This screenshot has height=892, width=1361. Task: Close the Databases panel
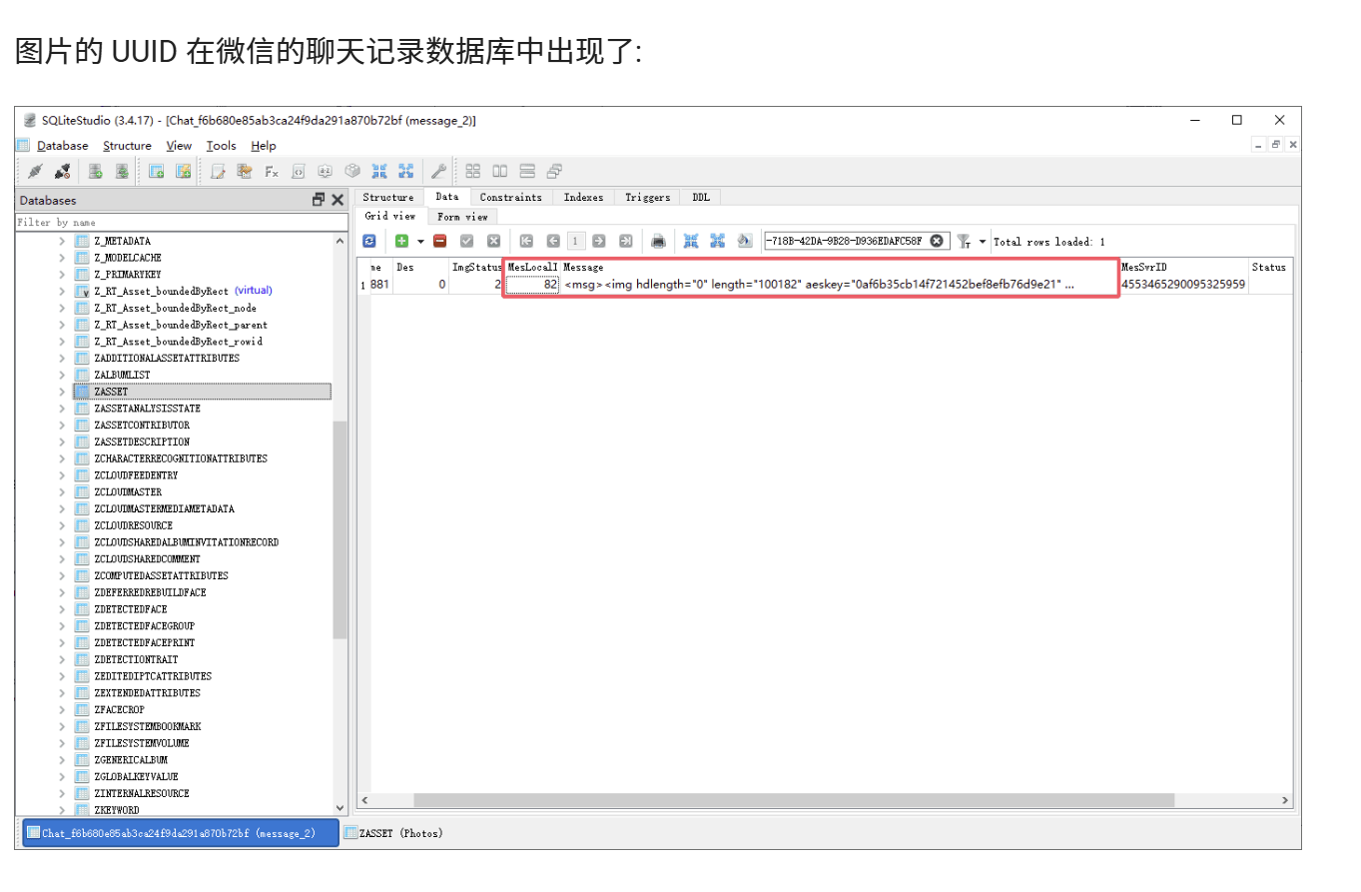(x=338, y=200)
